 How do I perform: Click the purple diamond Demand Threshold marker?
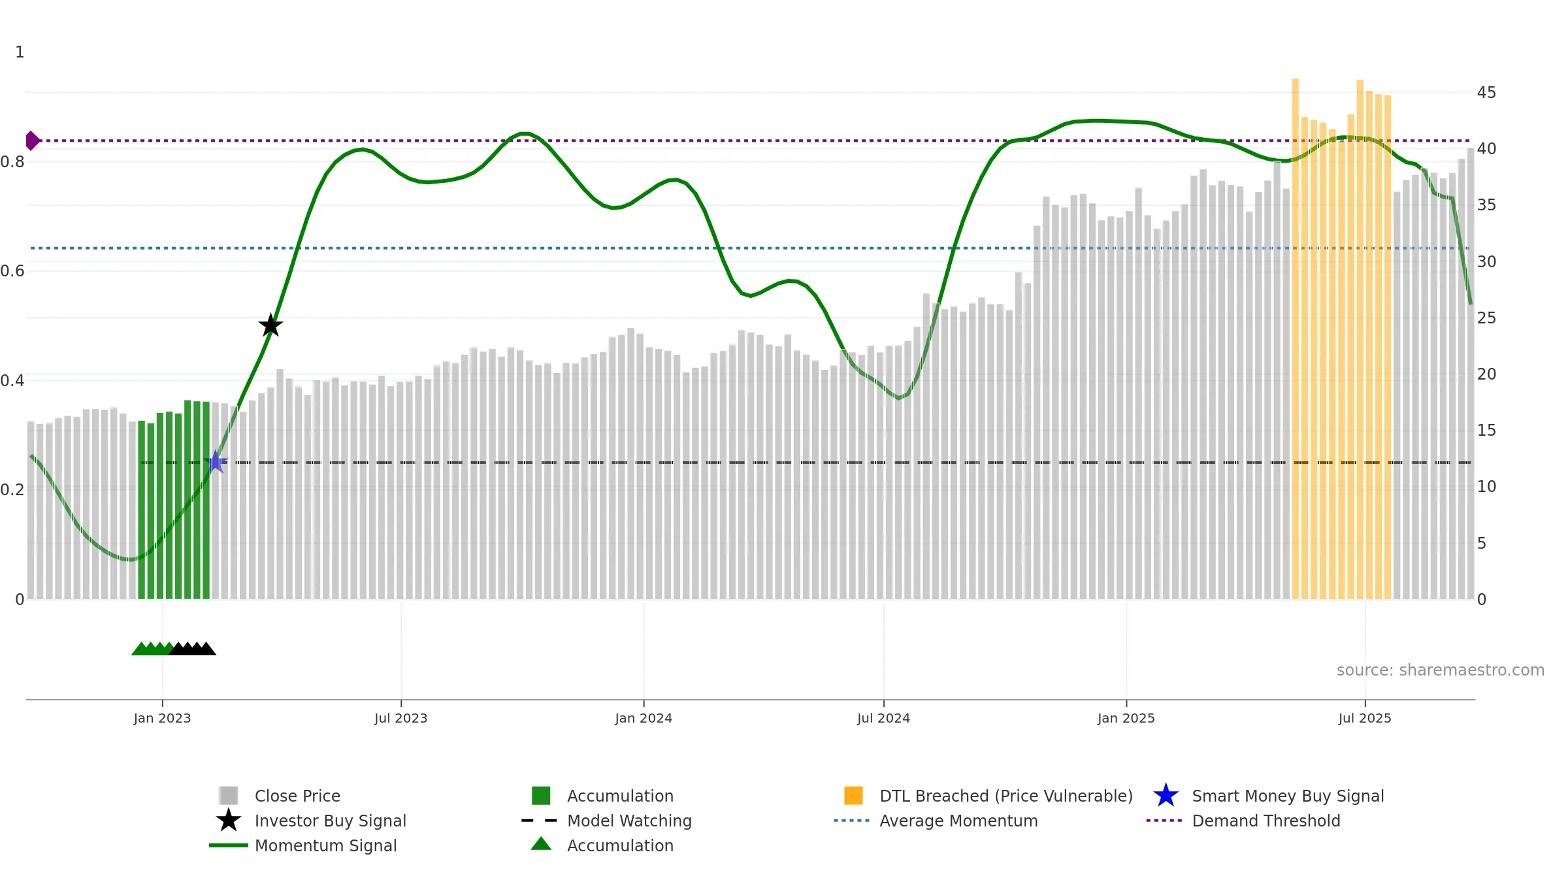tap(32, 140)
